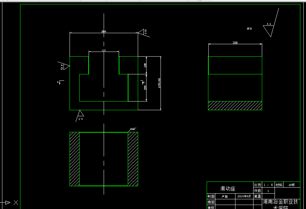Select left section cut mark A
Image resolution: width=306 pixels, height=209 pixels.
[61, 82]
